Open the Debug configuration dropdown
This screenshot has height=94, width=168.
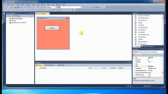(56, 7)
